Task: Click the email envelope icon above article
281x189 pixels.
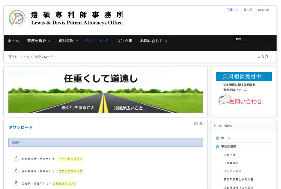Action: [x=196, y=124]
